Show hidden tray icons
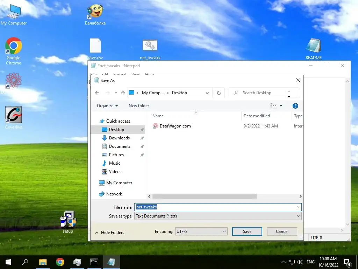 [283, 262]
